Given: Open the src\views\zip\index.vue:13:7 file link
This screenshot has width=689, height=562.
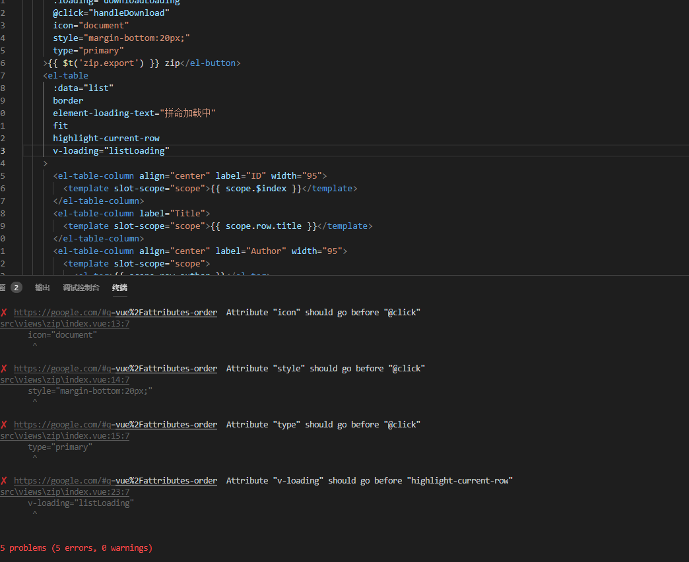Looking at the screenshot, I should point(65,323).
